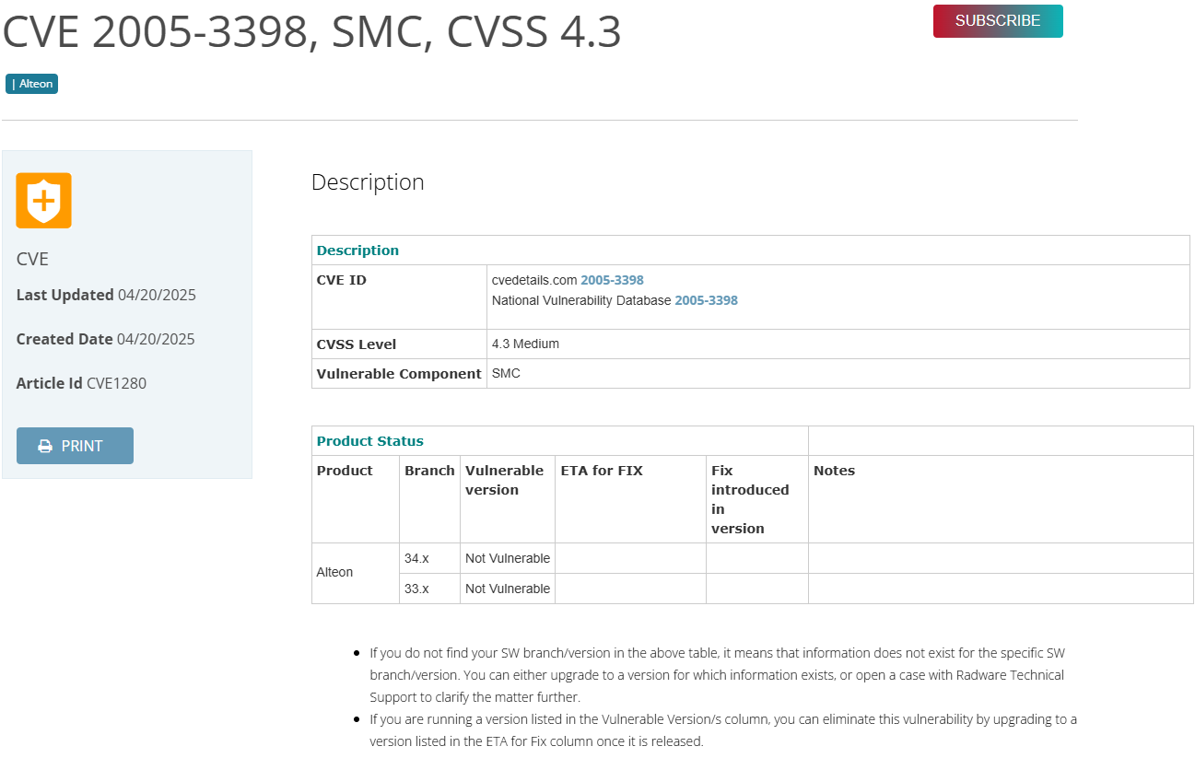
Task: Click the ETA for FIX column header
Action: click(602, 471)
